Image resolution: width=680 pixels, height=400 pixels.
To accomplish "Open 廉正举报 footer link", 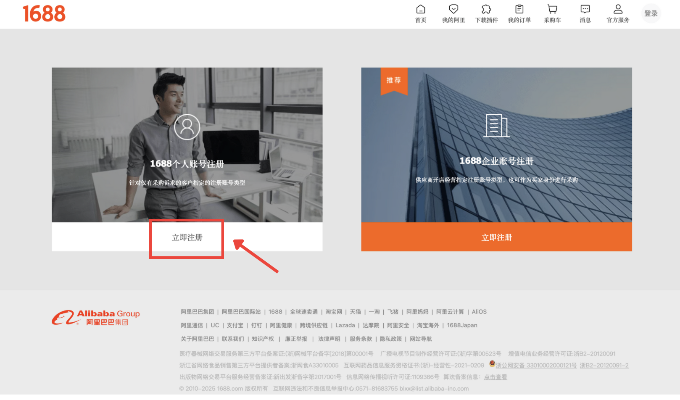I will [296, 339].
